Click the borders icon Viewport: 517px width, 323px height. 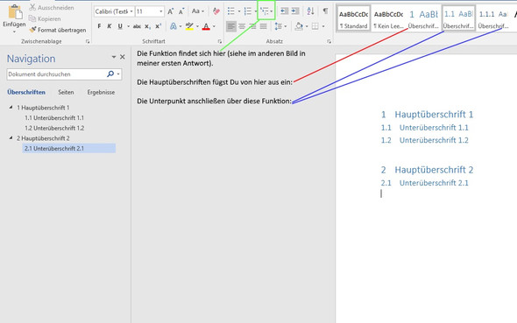pyautogui.click(x=315, y=26)
